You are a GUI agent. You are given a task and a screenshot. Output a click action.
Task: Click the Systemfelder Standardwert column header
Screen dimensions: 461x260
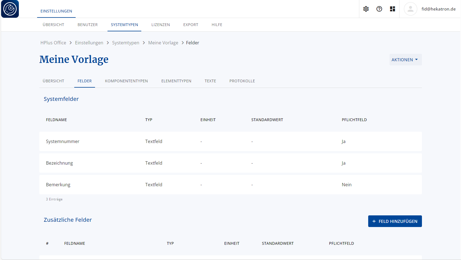coord(267,120)
